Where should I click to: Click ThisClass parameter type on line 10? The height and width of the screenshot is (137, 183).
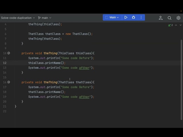click(66, 53)
